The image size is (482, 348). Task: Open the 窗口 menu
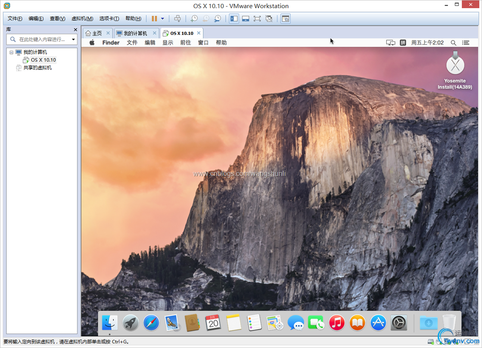click(203, 43)
